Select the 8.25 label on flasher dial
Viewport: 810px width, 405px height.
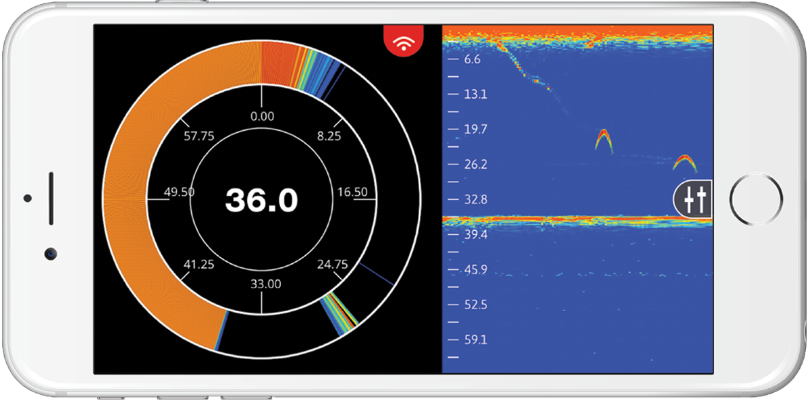pyautogui.click(x=328, y=136)
